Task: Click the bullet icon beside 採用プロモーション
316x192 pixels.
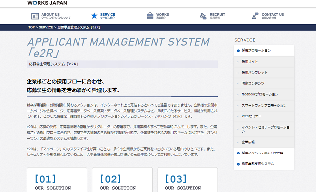Action: tap(238, 51)
